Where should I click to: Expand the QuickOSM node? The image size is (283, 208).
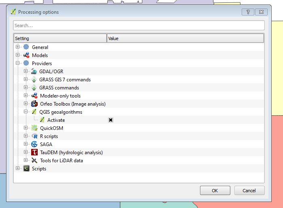26,128
